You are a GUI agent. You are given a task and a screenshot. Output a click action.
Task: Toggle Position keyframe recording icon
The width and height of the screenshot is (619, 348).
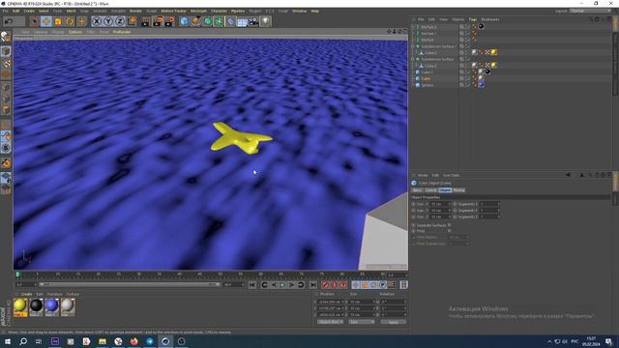tap(356, 285)
